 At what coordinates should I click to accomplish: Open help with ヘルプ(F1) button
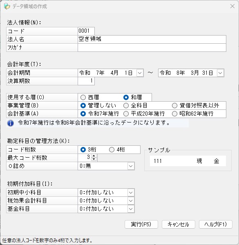tap(216, 224)
